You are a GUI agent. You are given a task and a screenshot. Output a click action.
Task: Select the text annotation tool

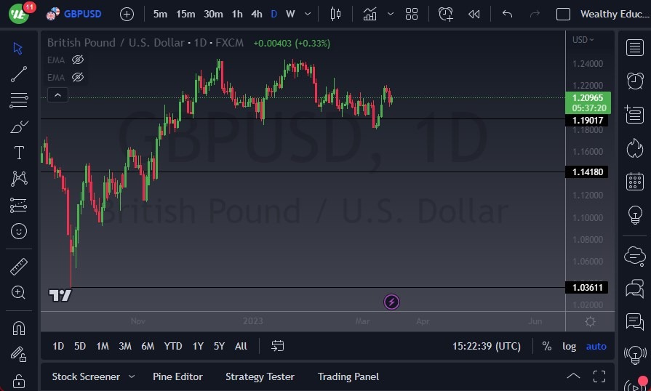(x=19, y=153)
